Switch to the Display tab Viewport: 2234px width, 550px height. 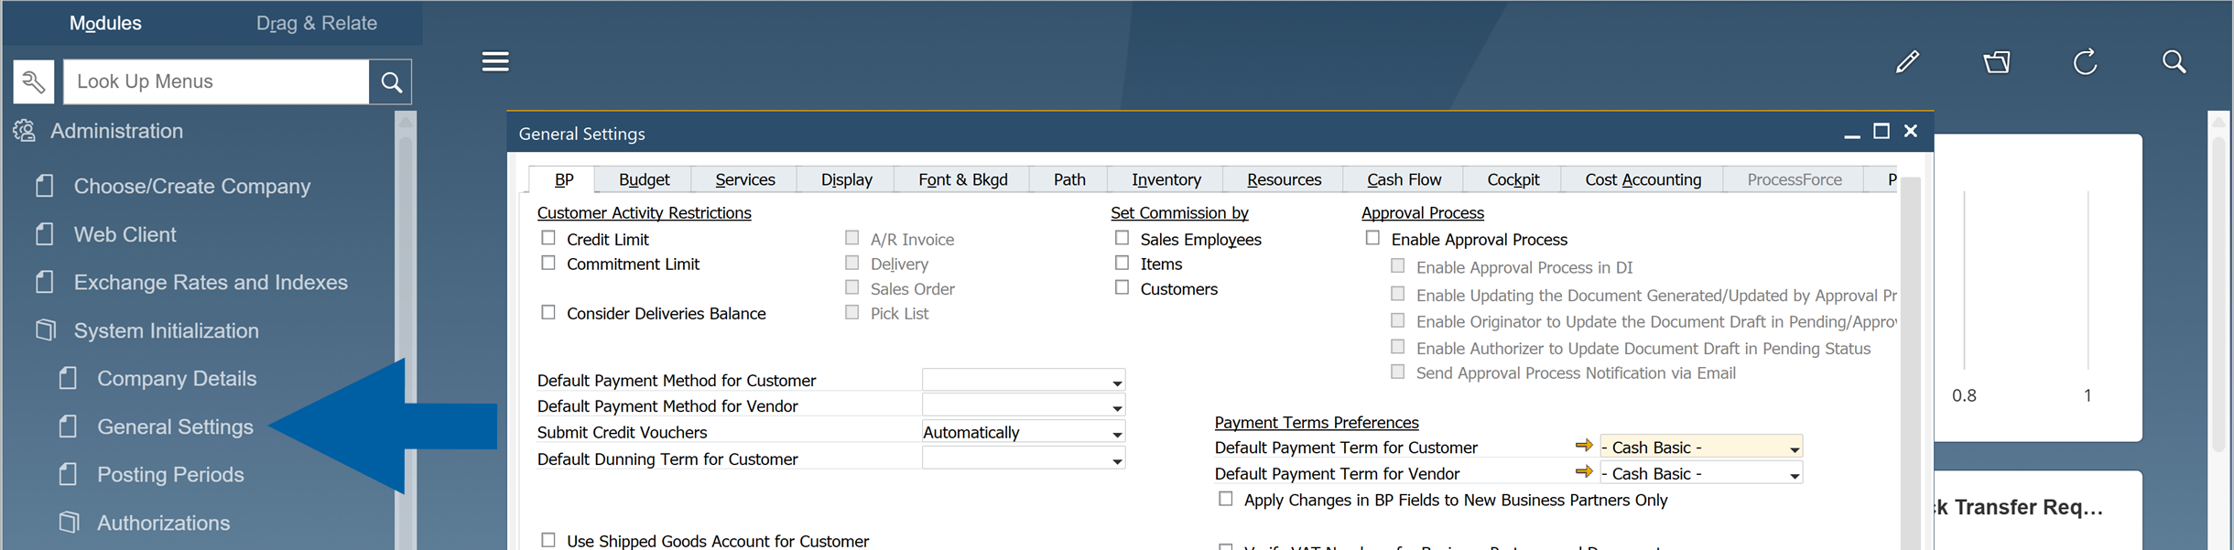pyautogui.click(x=846, y=179)
